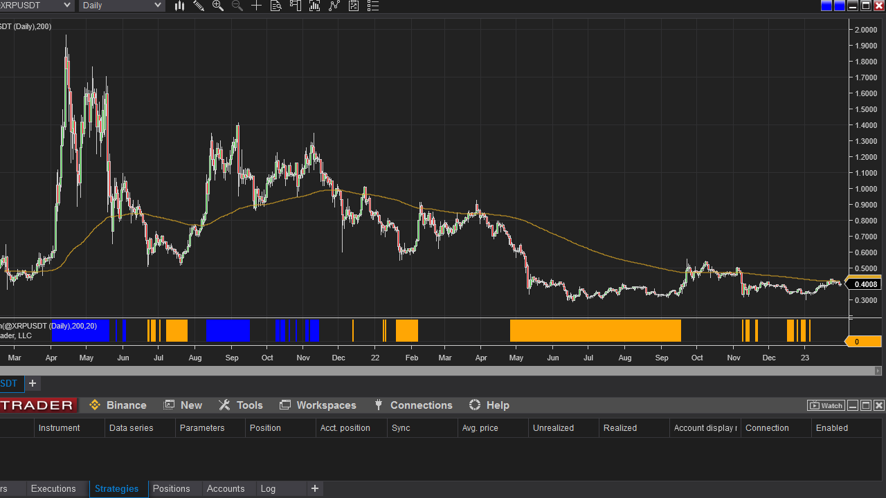This screenshot has height=498, width=886.
Task: Click the Workspaces window icon
Action: (285, 405)
